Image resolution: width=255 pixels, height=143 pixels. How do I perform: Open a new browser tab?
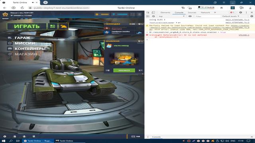tap(45, 2)
